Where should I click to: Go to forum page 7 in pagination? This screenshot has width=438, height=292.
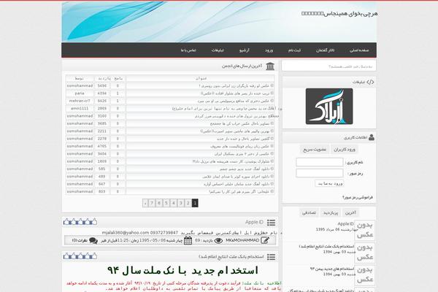(x=152, y=203)
